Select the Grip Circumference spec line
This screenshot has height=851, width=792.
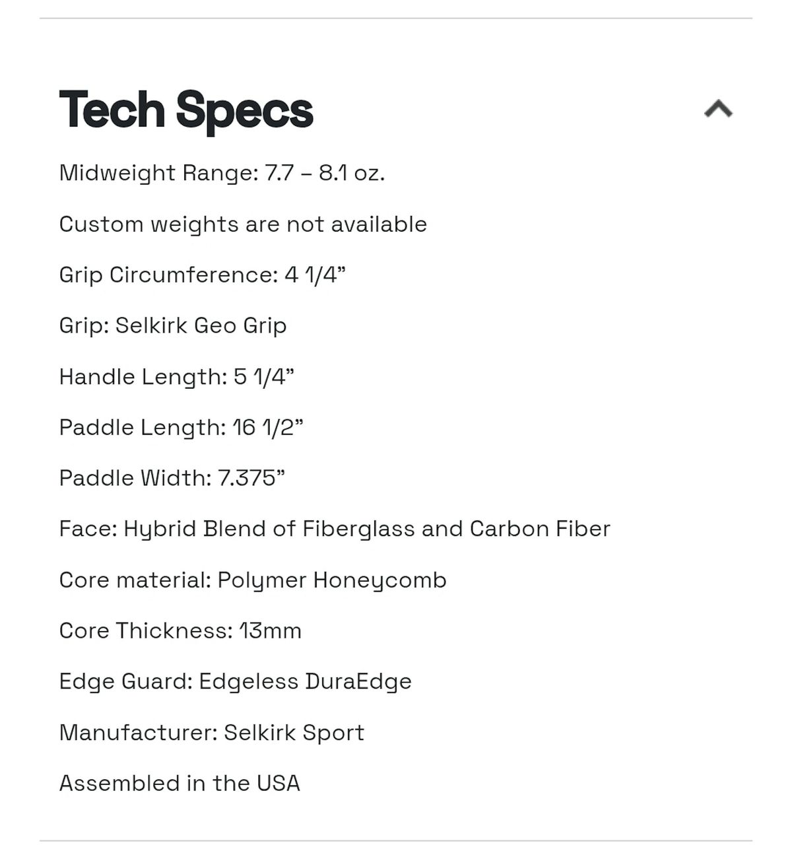click(203, 275)
